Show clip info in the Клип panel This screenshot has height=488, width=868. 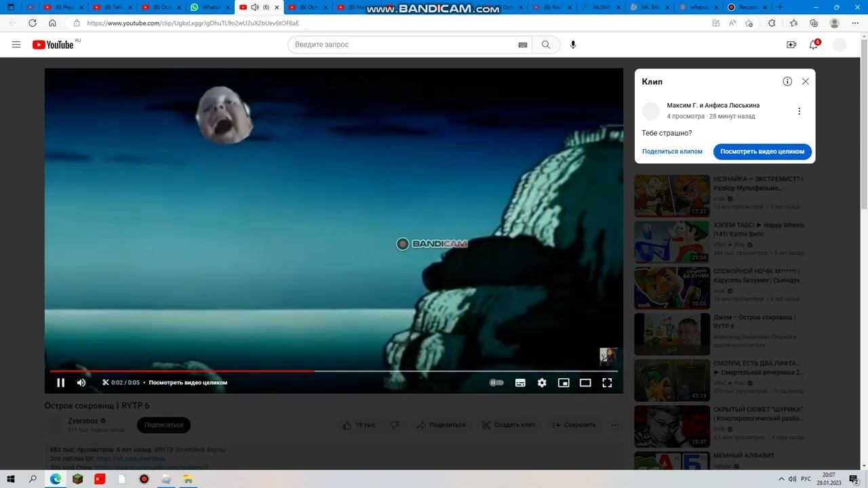787,81
